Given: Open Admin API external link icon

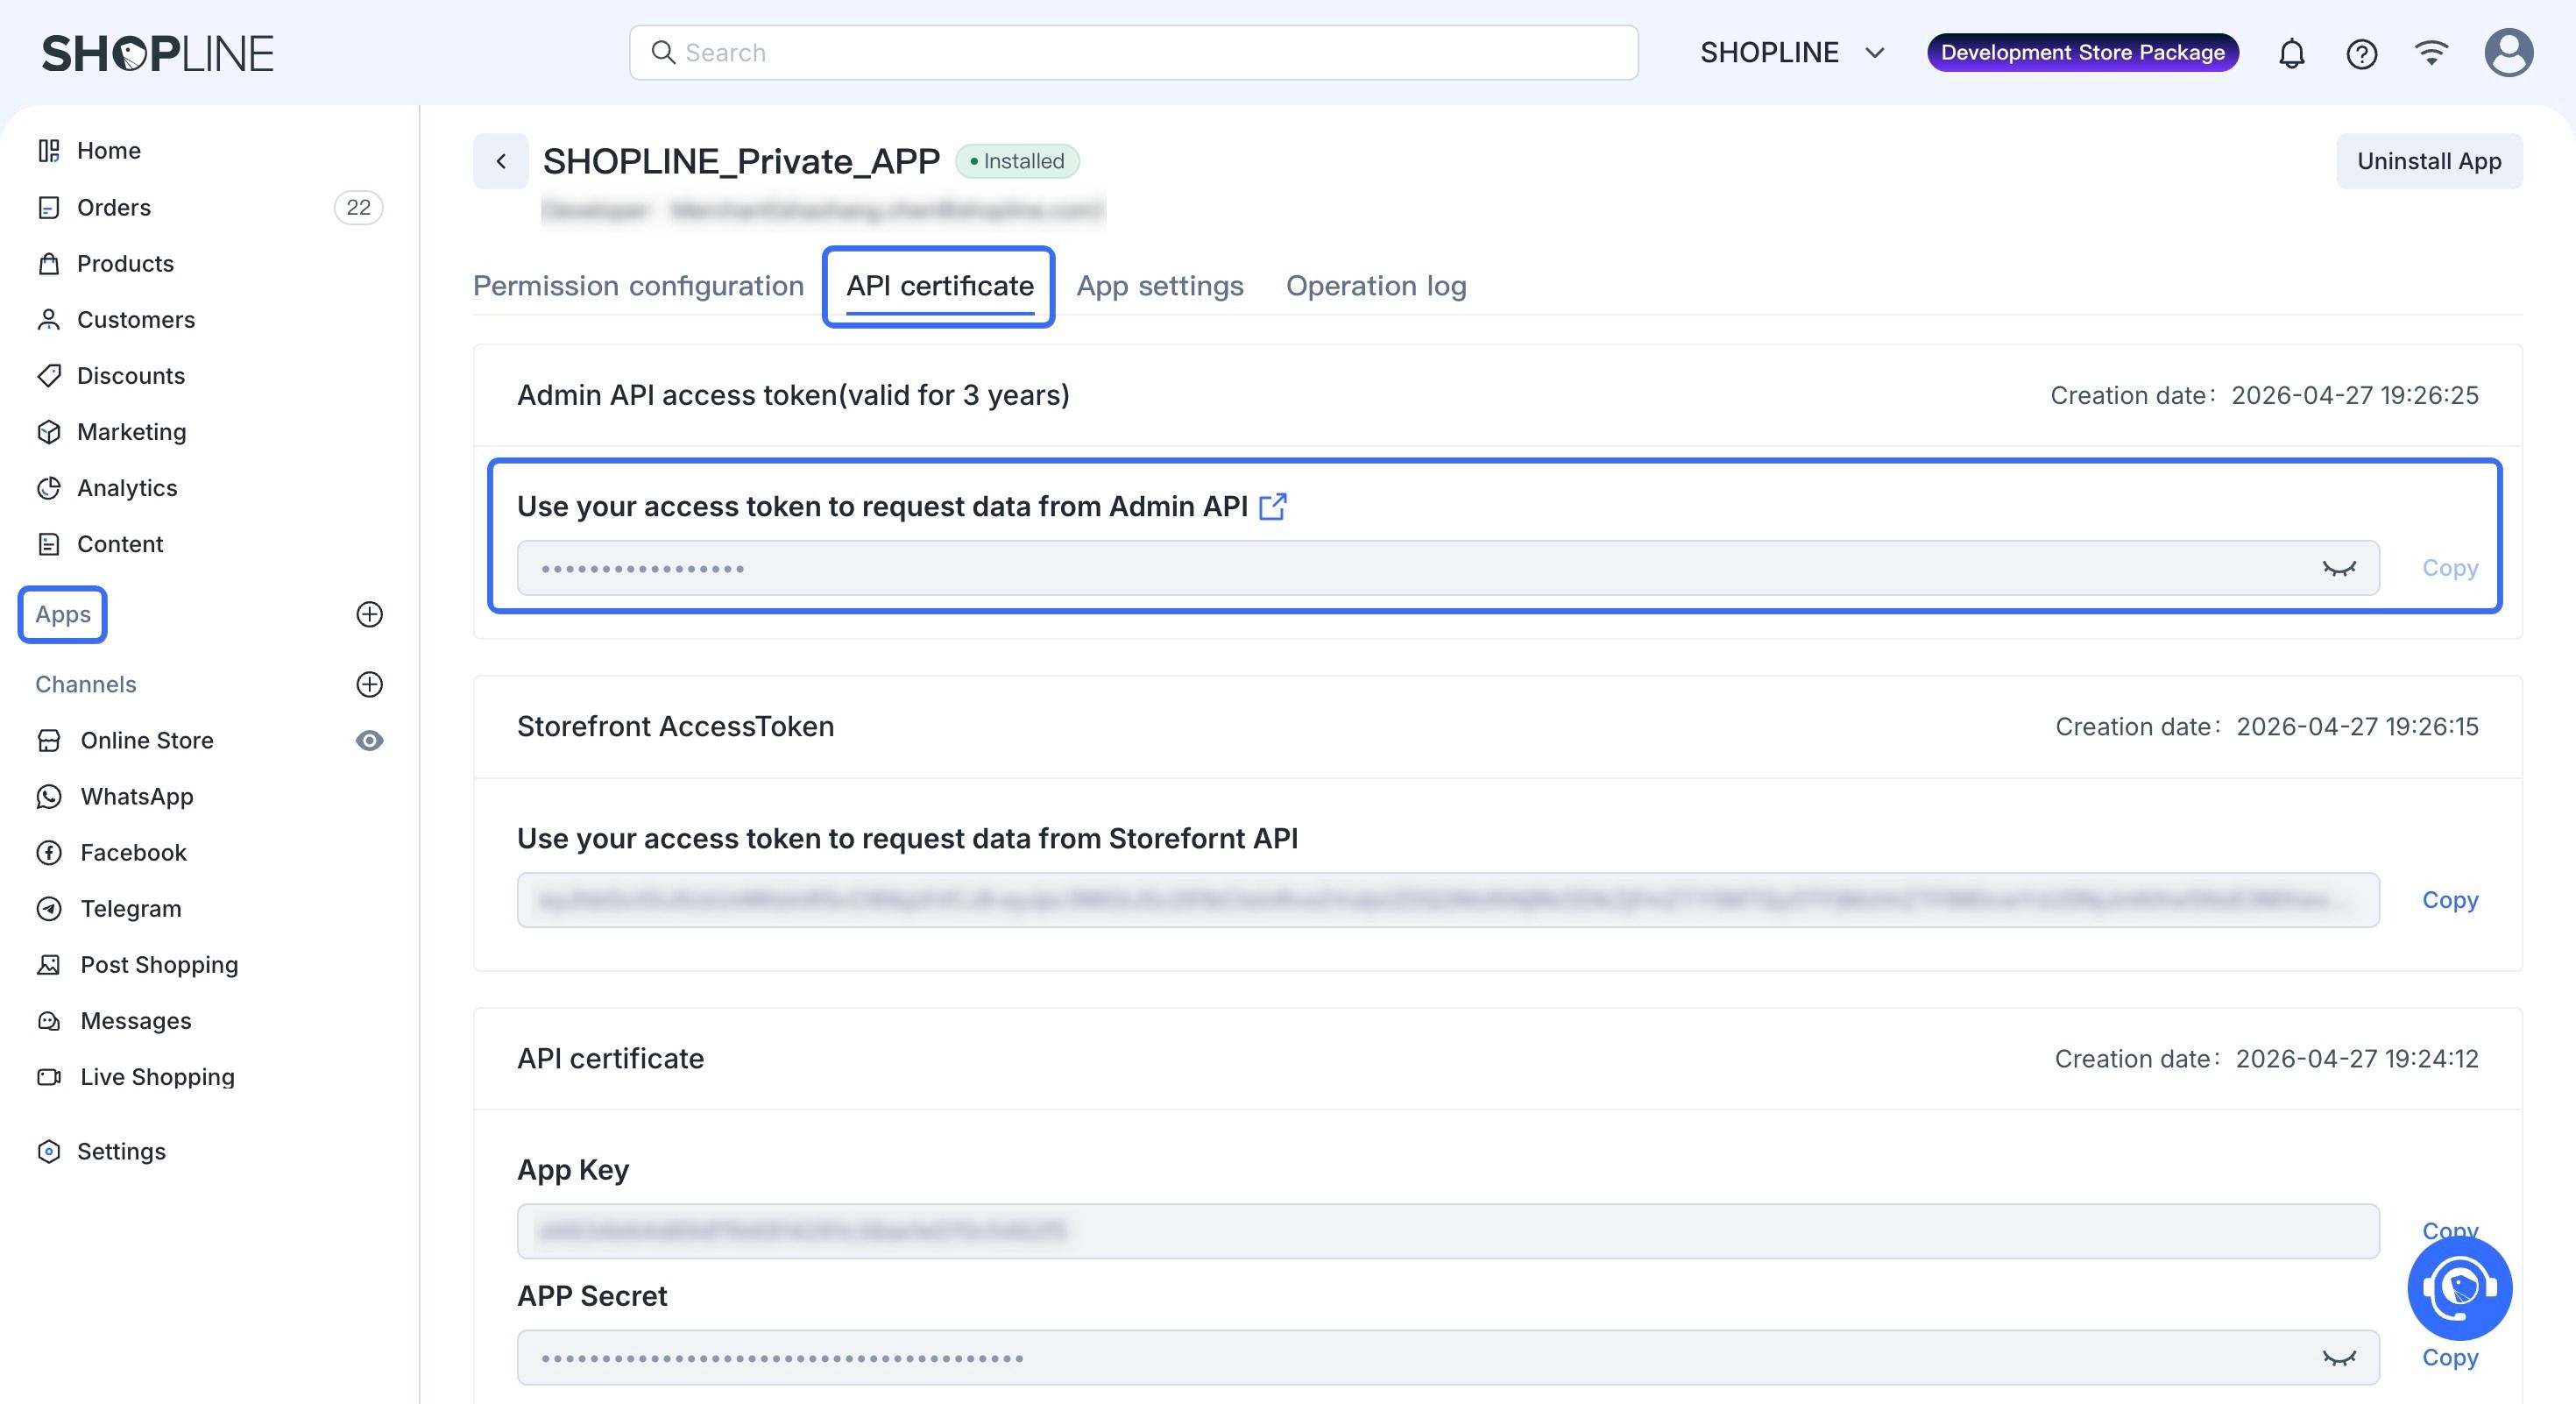Looking at the screenshot, I should coord(1273,506).
